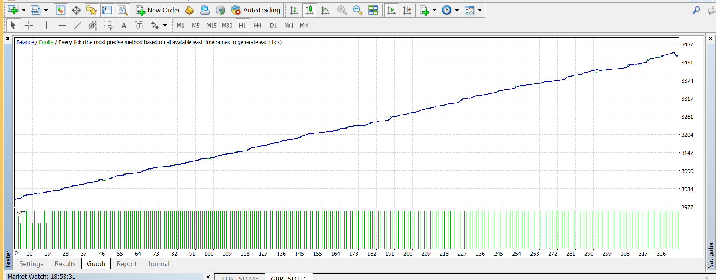Viewport: 716px width, 280px height.
Task: Expand the New Chart dropdown arrow
Action: pyautogui.click(x=23, y=10)
